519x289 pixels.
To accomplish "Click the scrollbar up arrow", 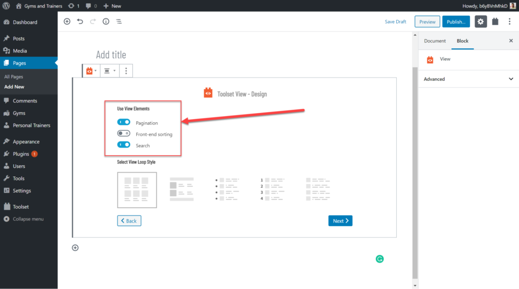I will click(x=415, y=35).
